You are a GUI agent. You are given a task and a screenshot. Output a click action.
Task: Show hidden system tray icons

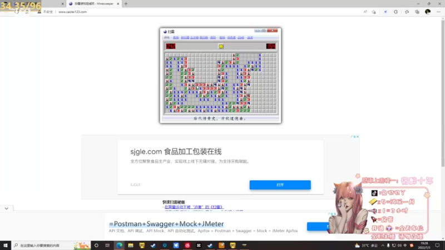(383, 246)
